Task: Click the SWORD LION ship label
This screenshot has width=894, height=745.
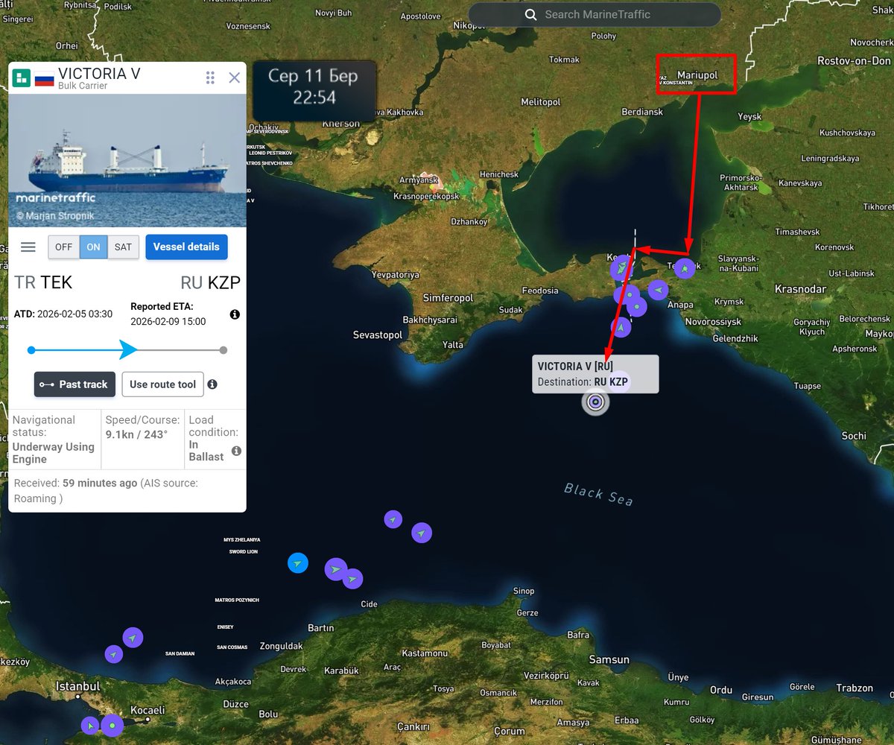Action: pyautogui.click(x=244, y=552)
